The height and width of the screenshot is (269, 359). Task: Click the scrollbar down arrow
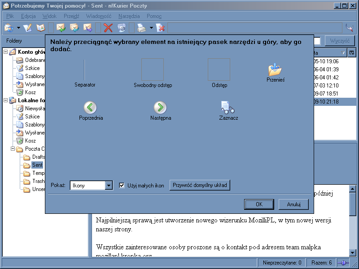tap(352, 252)
